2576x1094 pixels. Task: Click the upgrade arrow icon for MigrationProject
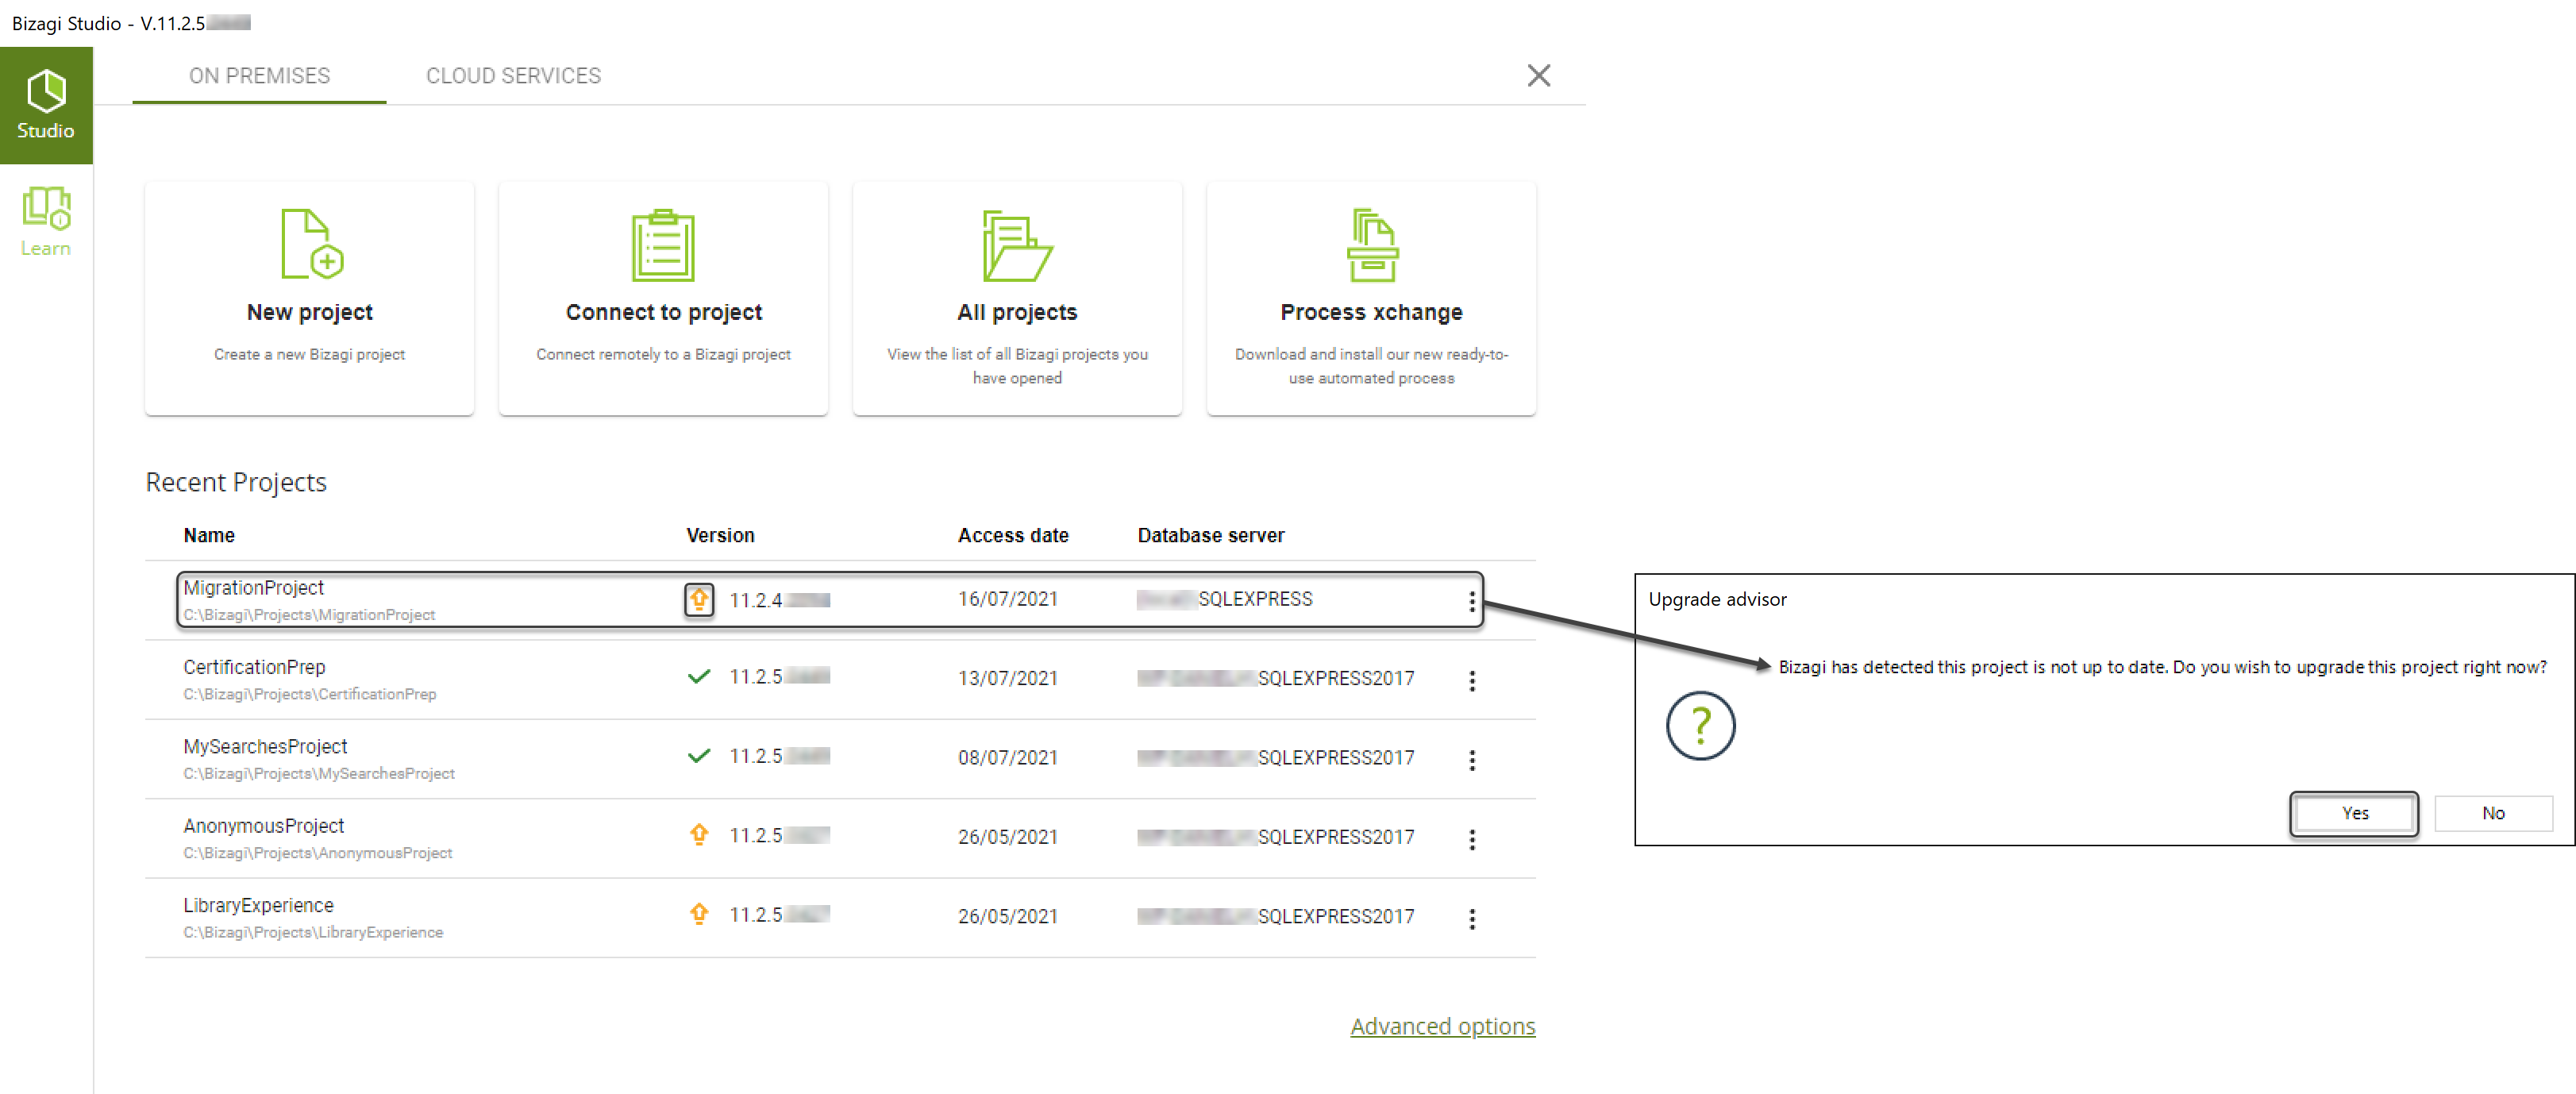(699, 600)
